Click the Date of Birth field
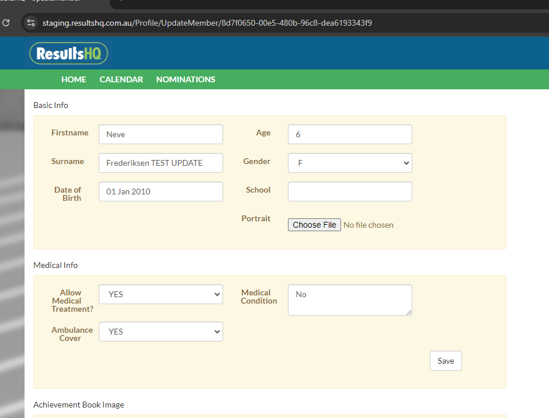The image size is (549, 418). [161, 191]
